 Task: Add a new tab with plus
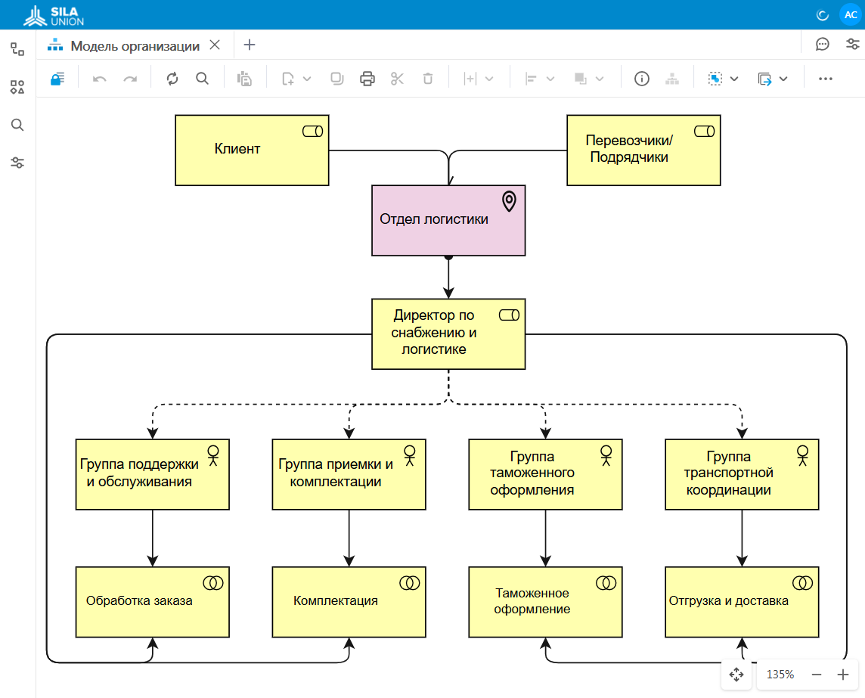[x=250, y=45]
